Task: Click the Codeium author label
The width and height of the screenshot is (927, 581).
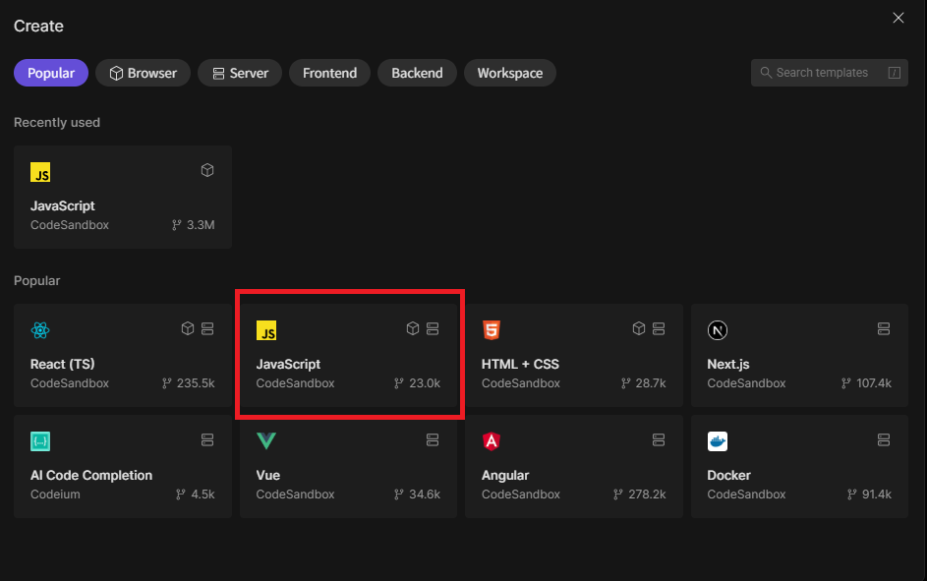Action: [55, 494]
